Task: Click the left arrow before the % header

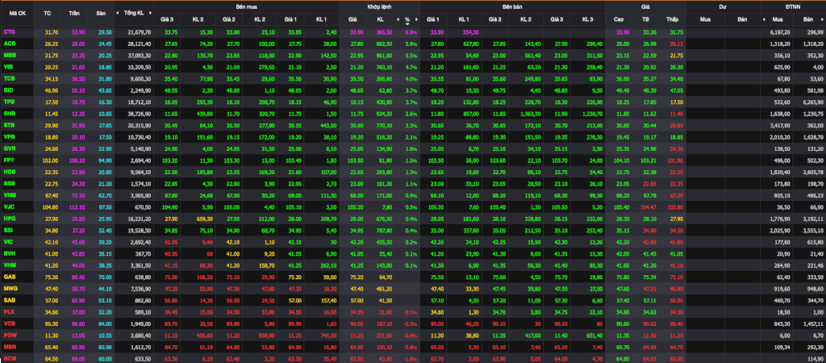Action: pos(398,19)
